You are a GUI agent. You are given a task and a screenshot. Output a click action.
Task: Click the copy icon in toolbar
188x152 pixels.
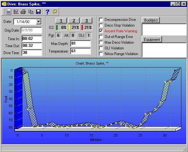pyautogui.click(x=31, y=12)
